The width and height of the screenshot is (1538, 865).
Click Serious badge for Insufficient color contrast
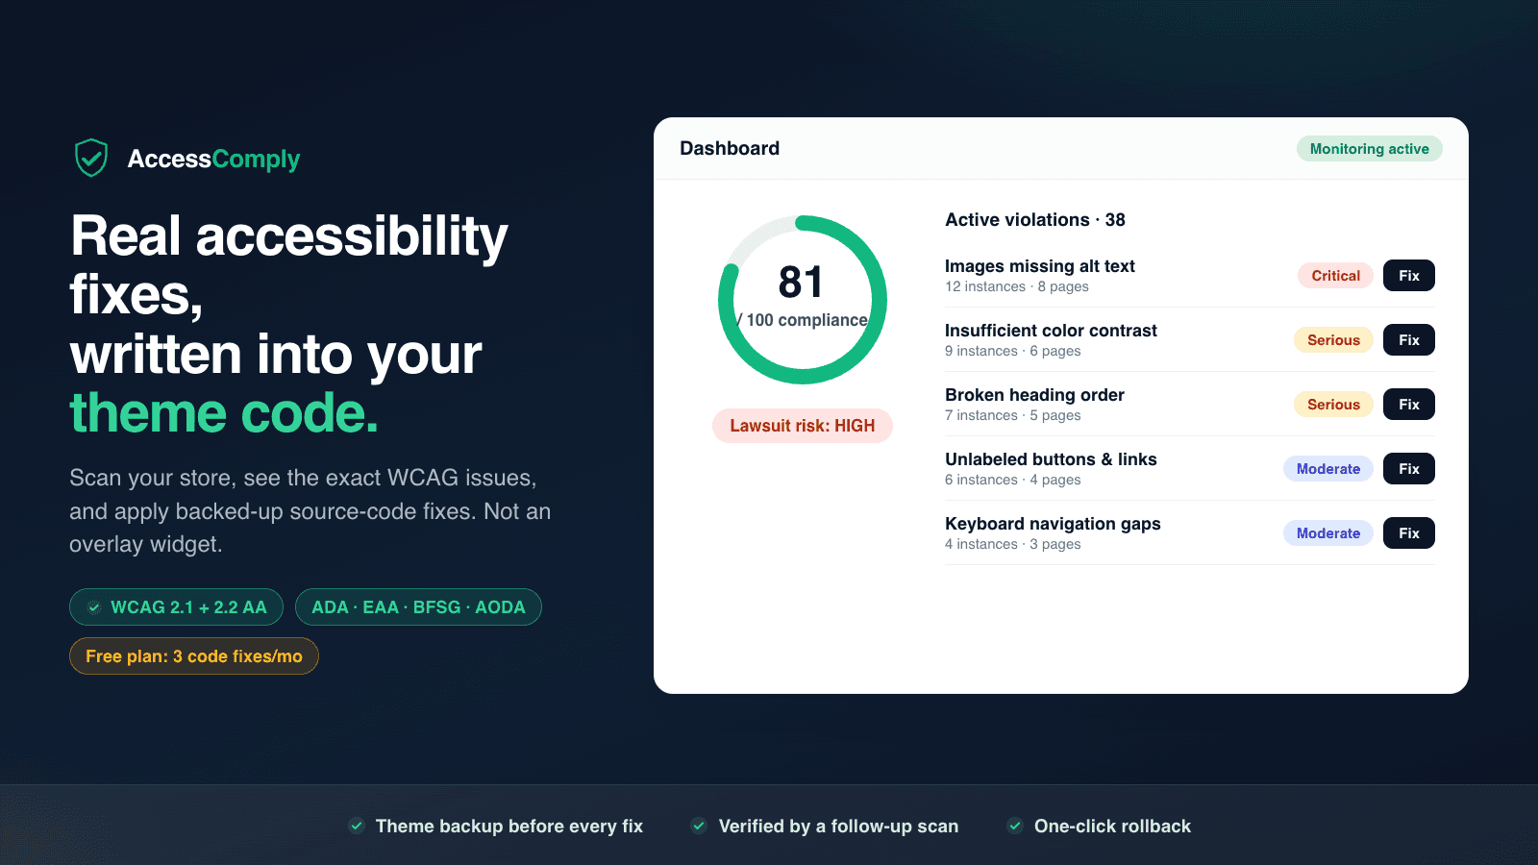pos(1334,340)
